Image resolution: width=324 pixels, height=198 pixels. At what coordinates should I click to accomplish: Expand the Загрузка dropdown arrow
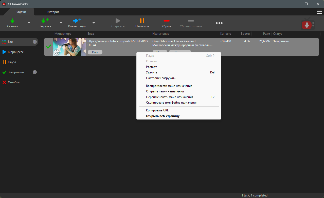(x=61, y=23)
